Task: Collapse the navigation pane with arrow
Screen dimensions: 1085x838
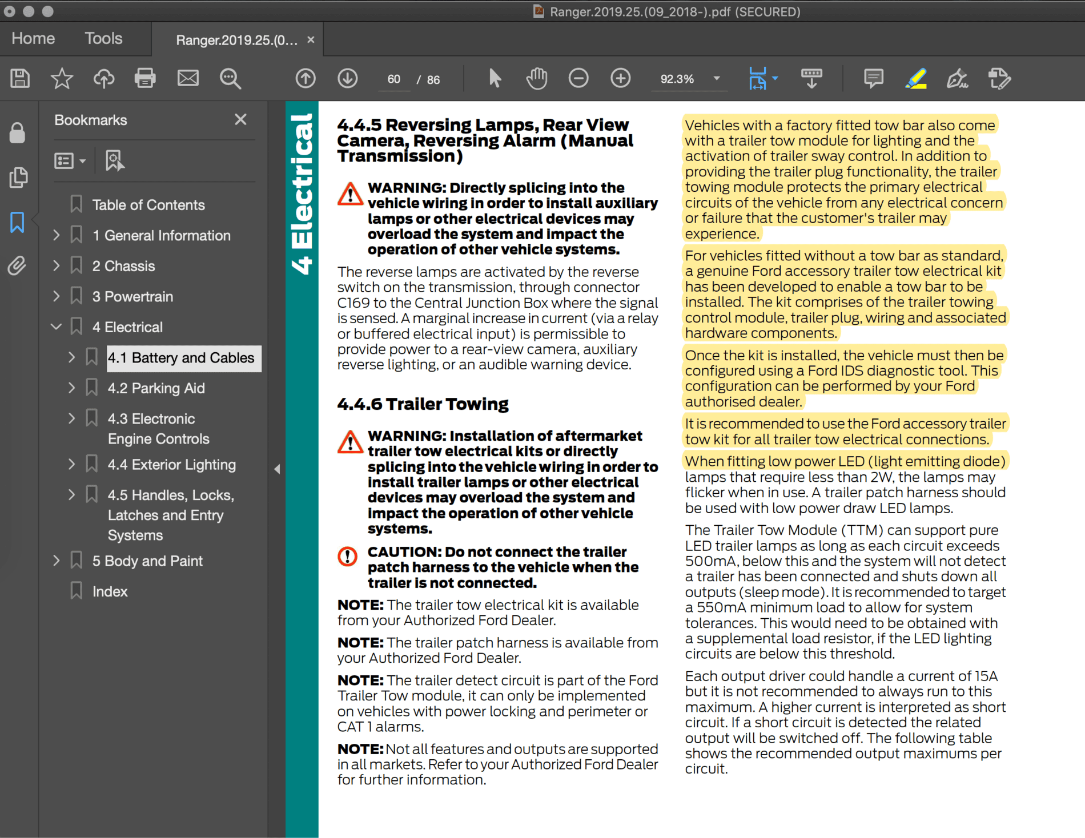Action: pos(277,469)
